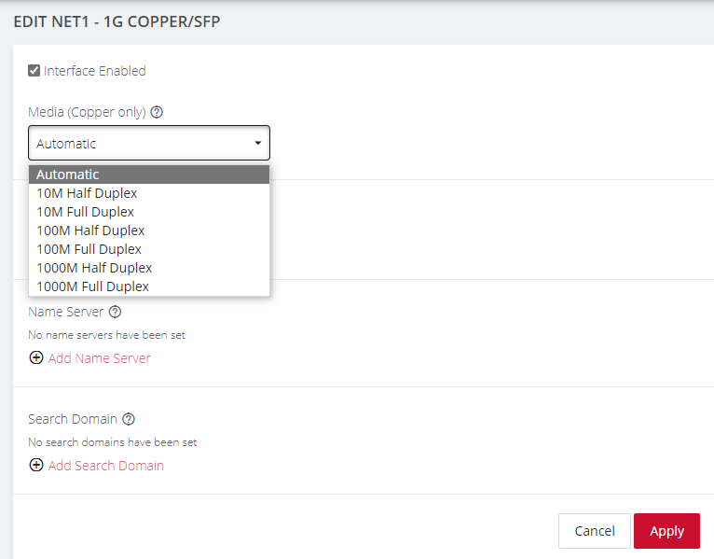Select 100M Half Duplex media
The image size is (714, 559).
tap(90, 231)
